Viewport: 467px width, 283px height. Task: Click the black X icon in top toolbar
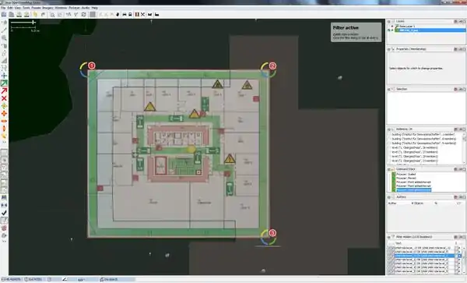tap(143, 14)
